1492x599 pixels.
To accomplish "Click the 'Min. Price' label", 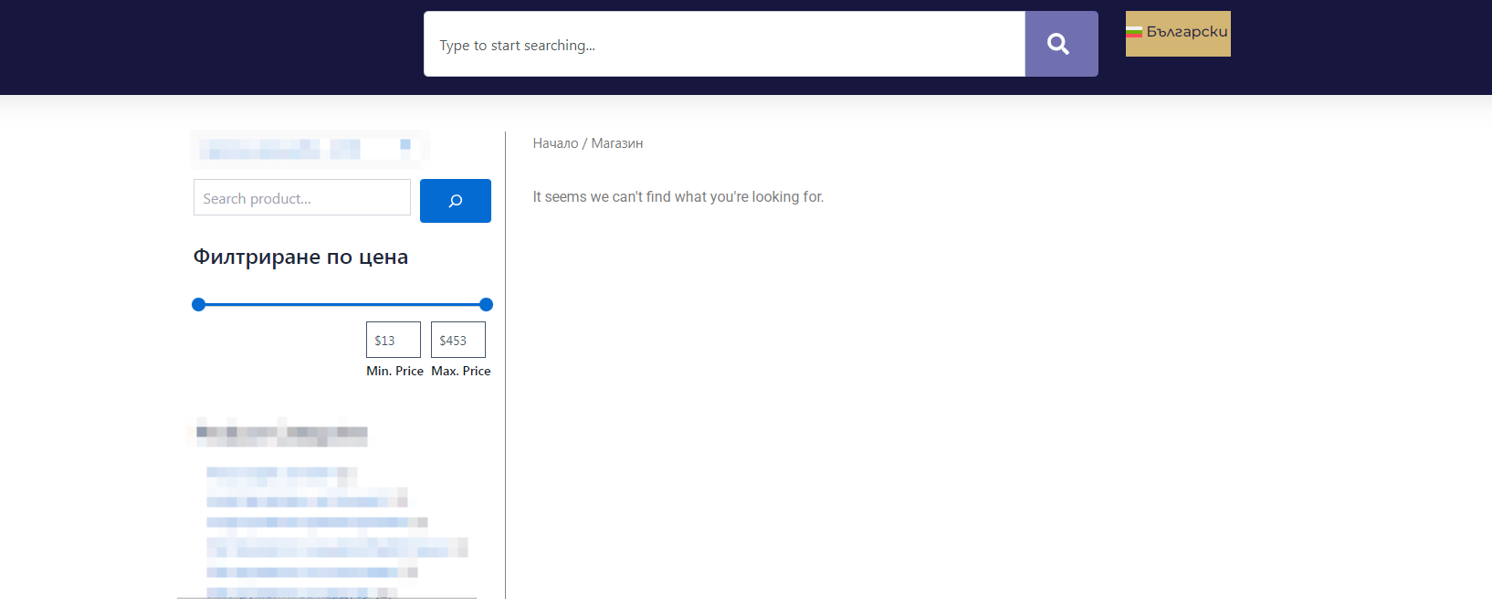I will 394,371.
